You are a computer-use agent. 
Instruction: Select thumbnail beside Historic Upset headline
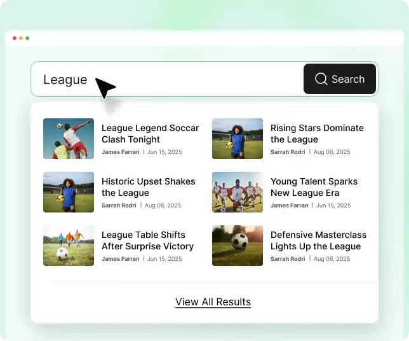tap(69, 192)
